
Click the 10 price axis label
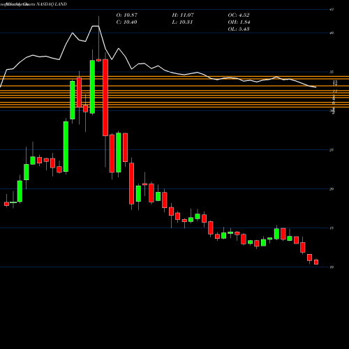332,267
